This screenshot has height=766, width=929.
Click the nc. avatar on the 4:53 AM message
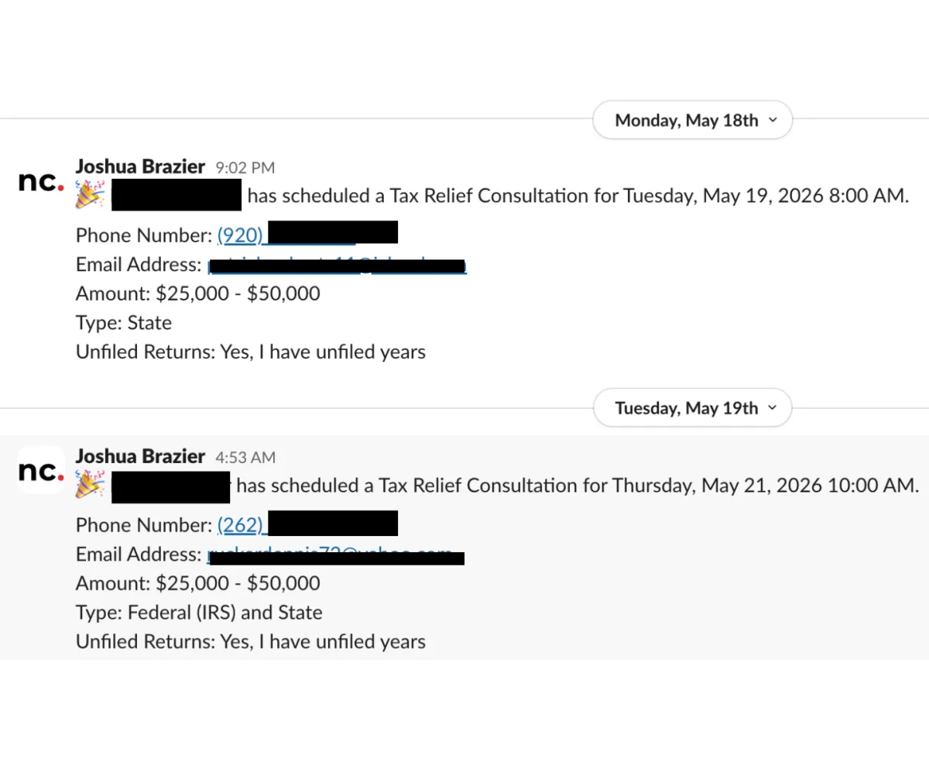tap(41, 470)
